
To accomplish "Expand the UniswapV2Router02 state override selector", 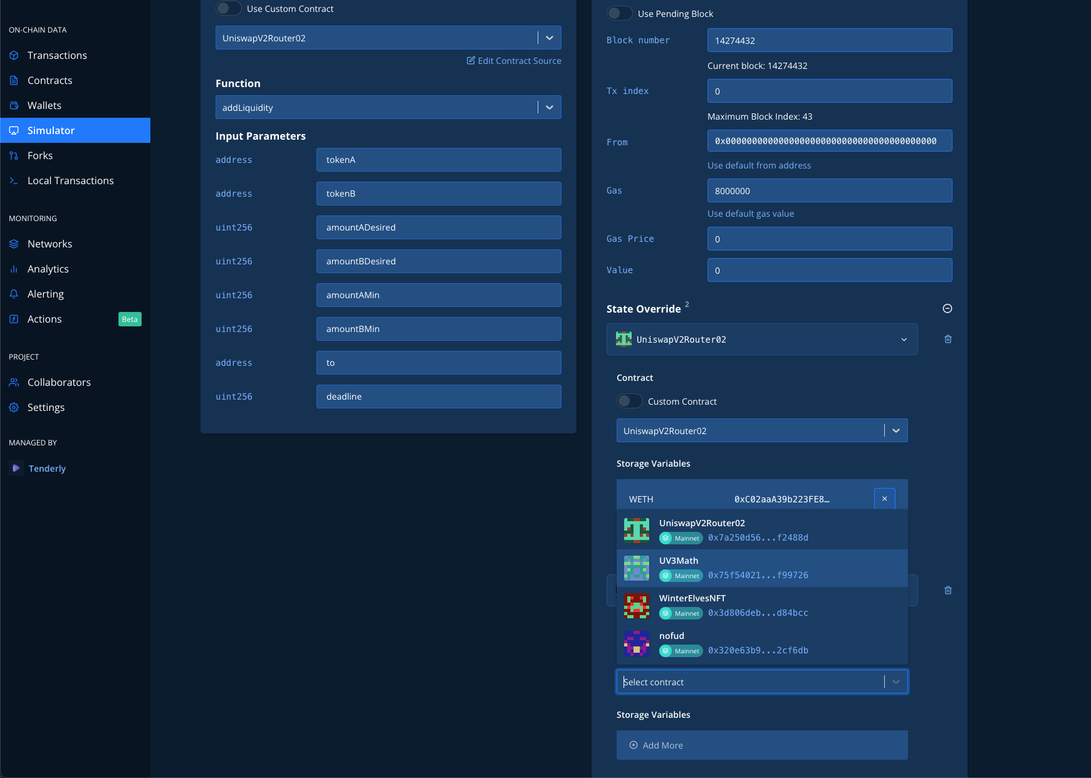I will (762, 339).
